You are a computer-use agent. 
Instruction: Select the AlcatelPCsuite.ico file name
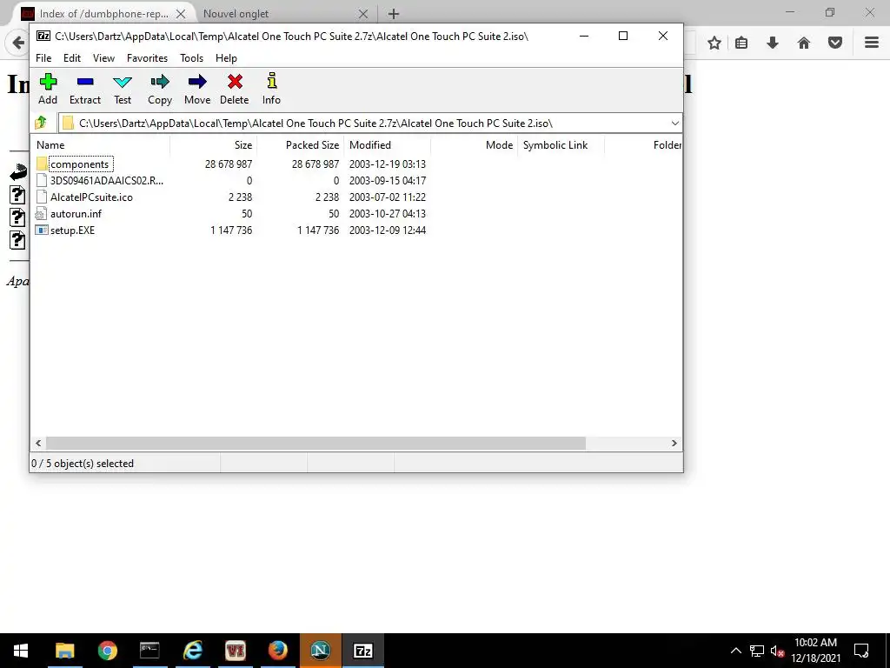pos(91,197)
